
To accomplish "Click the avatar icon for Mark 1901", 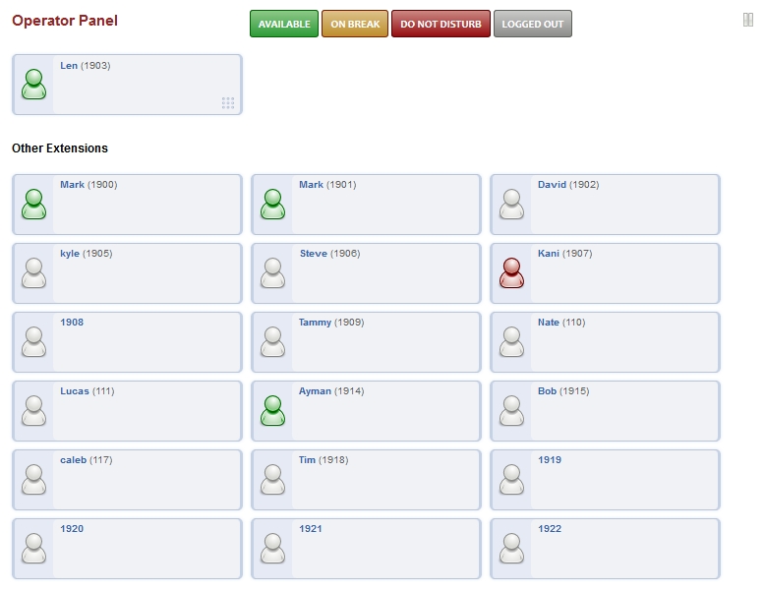I will point(272,204).
